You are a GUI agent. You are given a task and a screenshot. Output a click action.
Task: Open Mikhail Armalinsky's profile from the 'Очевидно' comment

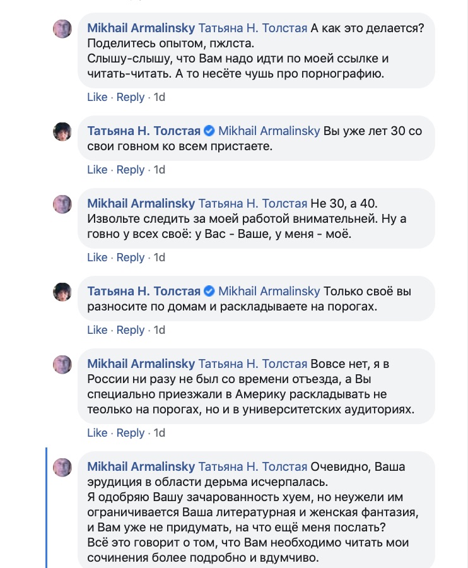(x=141, y=466)
